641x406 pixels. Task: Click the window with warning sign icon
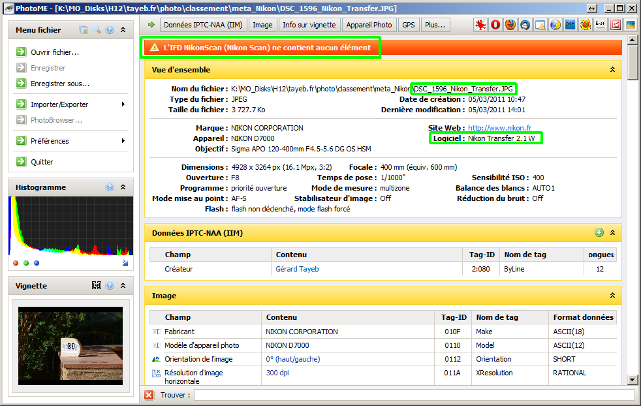coord(540,25)
